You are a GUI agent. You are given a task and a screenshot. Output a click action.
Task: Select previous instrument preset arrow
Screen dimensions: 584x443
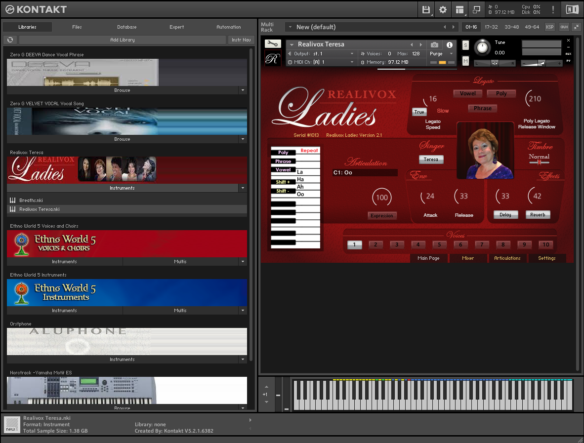coord(412,44)
